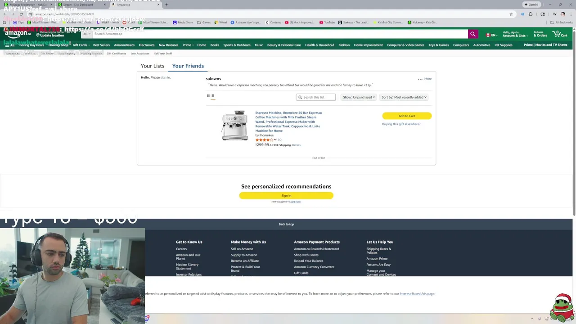Viewport: 576px width, 324px height.
Task: Open the Wheel bookmark
Action: (220, 22)
